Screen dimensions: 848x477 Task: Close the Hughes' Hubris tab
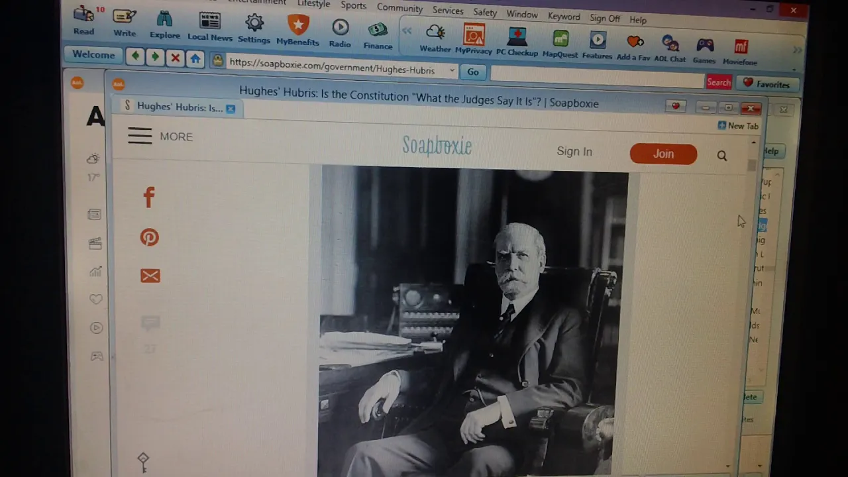coord(231,109)
